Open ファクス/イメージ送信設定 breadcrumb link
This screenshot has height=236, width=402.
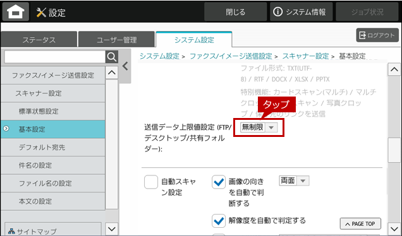coord(231,56)
